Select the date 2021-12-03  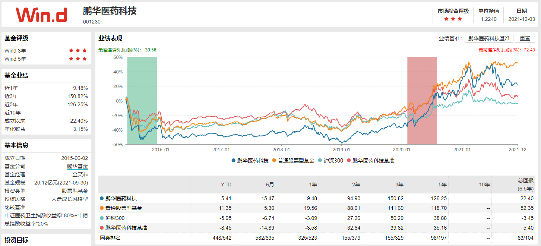tap(522, 19)
